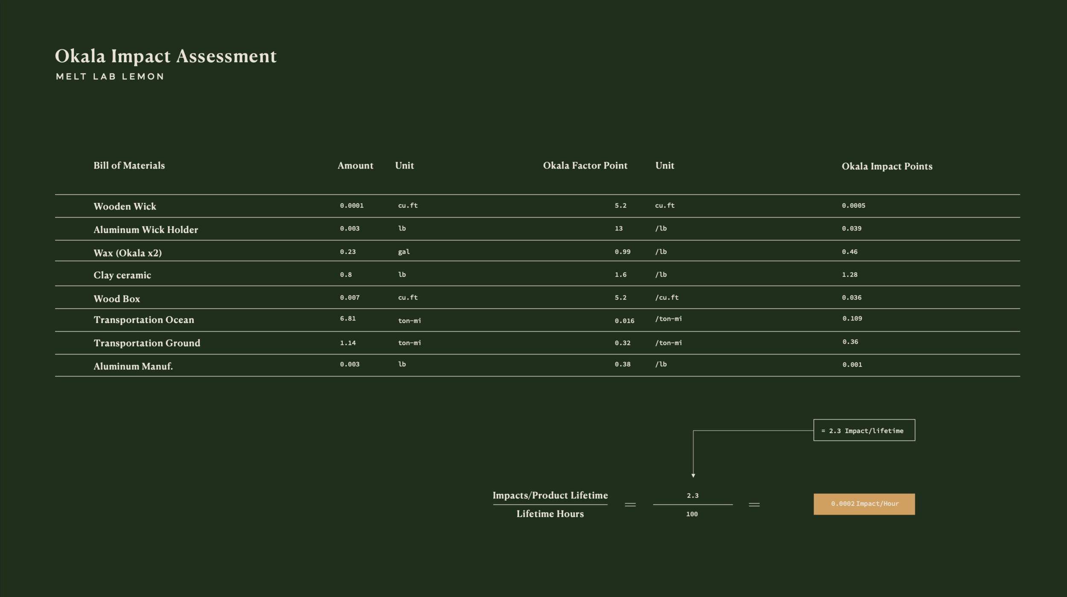Image resolution: width=1067 pixels, height=597 pixels.
Task: Select the MELT LAB LEMON subtitle
Action: [x=110, y=77]
